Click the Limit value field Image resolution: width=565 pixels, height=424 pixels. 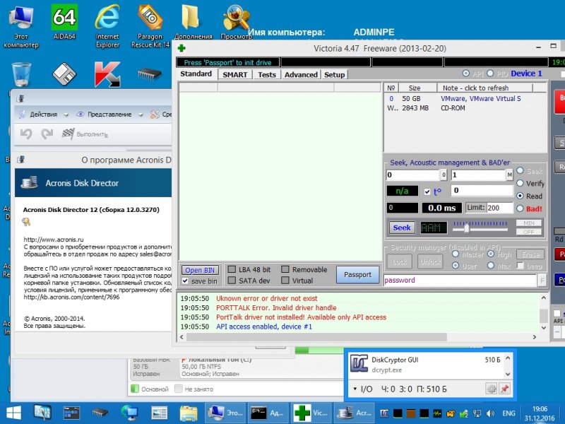(499, 208)
